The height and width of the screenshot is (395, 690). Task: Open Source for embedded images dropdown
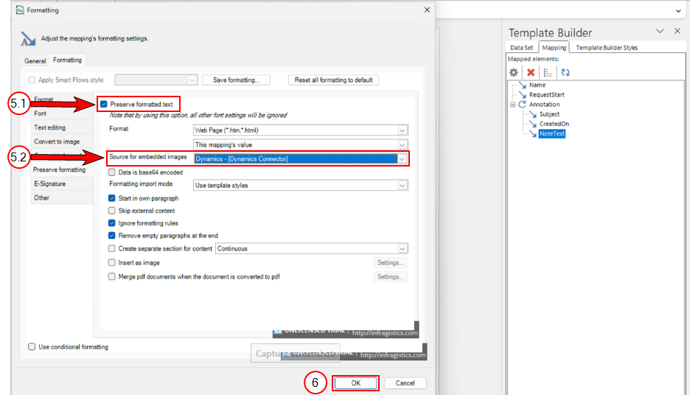click(301, 158)
